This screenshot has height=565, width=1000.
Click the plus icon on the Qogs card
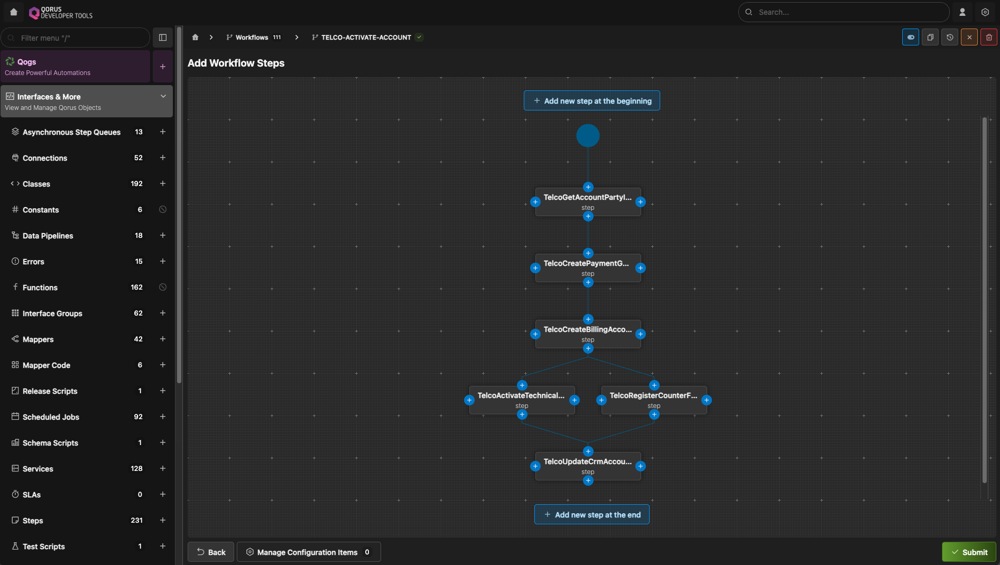click(162, 67)
